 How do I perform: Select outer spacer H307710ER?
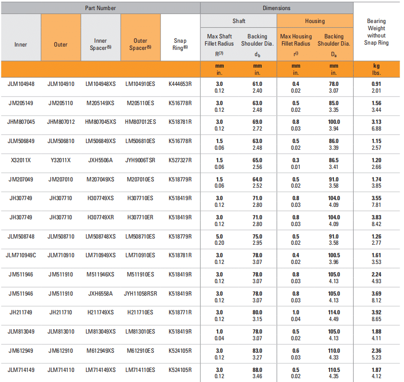(x=140, y=217)
